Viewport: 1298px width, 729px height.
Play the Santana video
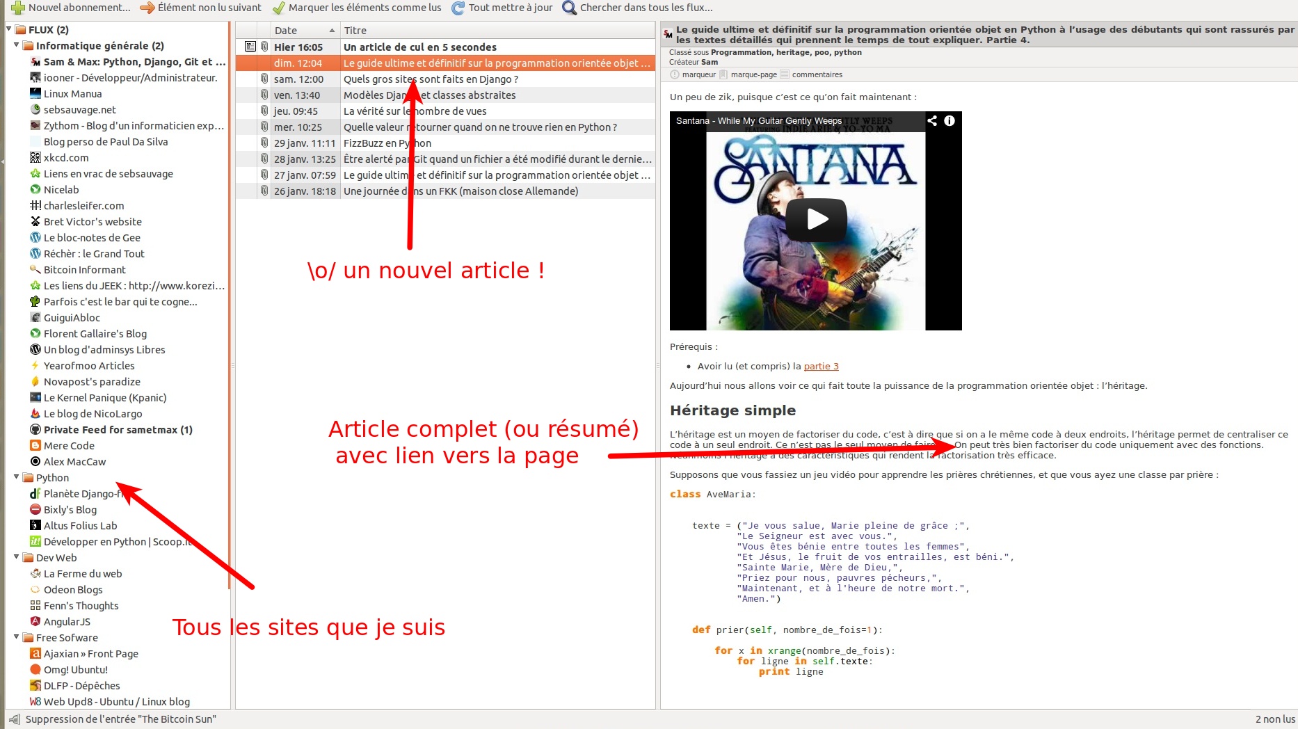816,219
